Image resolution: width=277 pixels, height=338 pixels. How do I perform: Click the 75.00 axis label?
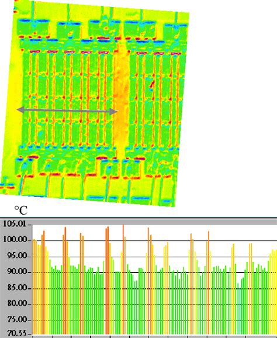point(17,319)
